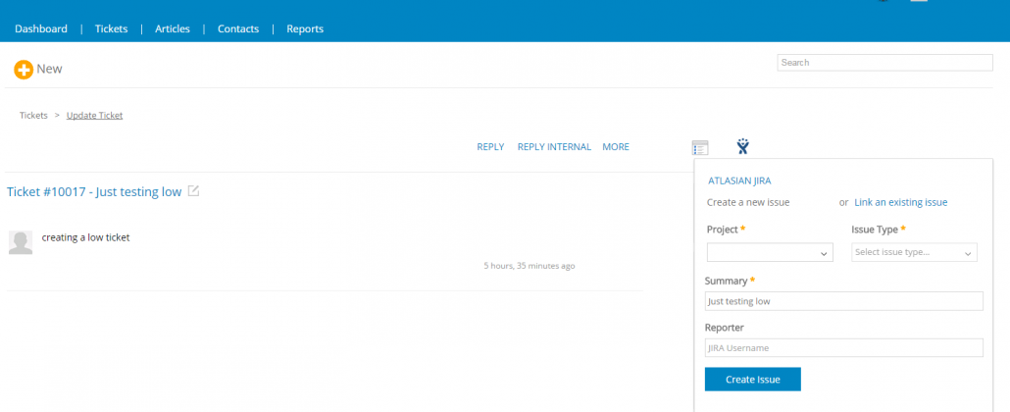The width and height of the screenshot is (1010, 412).
Task: Click the Create Issue button
Action: click(752, 379)
